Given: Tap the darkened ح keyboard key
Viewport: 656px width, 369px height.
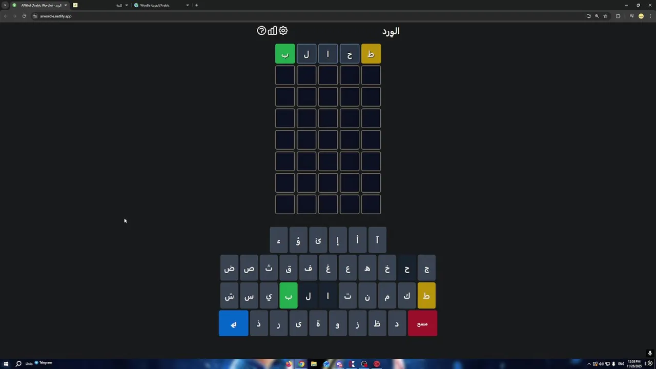Looking at the screenshot, I should click(x=407, y=268).
